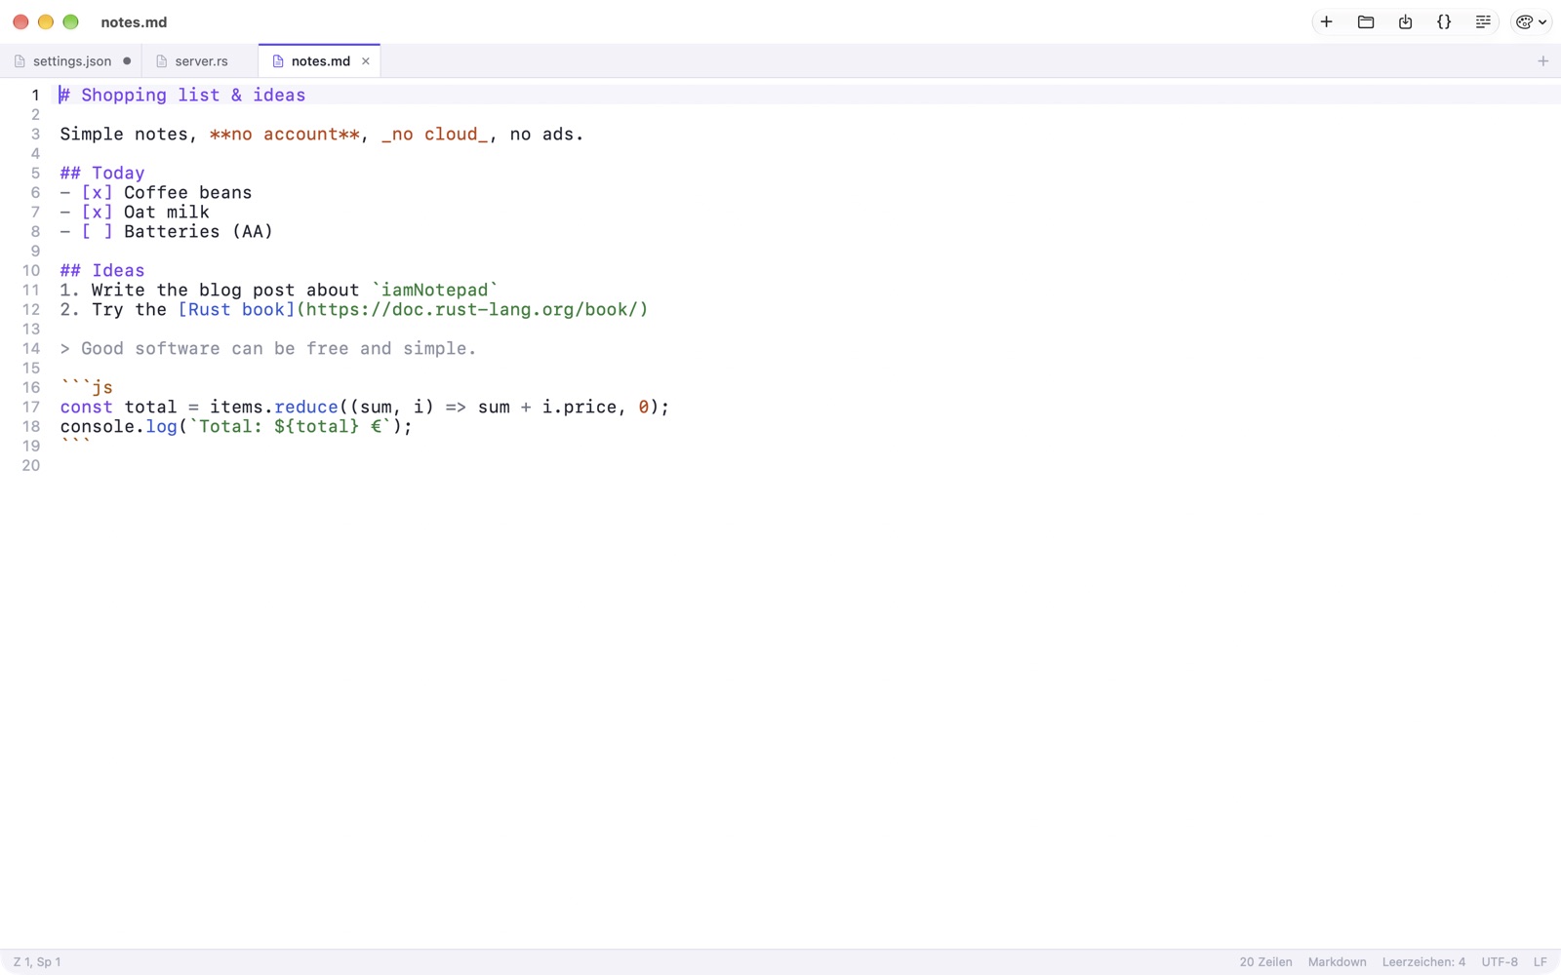This screenshot has height=975, width=1561.
Task: Change the UTF-8 encoding in status bar
Action: coord(1500,962)
